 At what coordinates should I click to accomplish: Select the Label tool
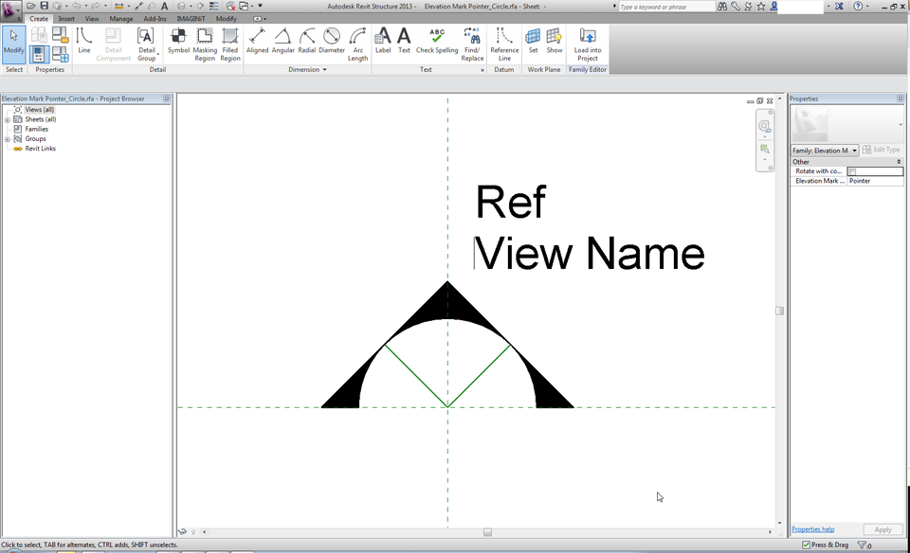(383, 42)
